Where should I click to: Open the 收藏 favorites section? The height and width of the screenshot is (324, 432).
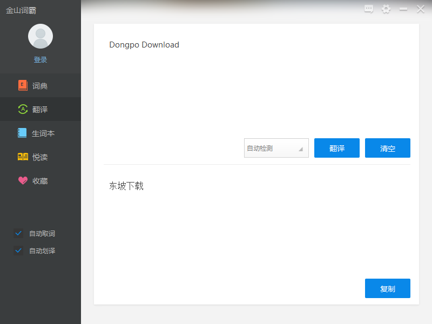click(40, 181)
